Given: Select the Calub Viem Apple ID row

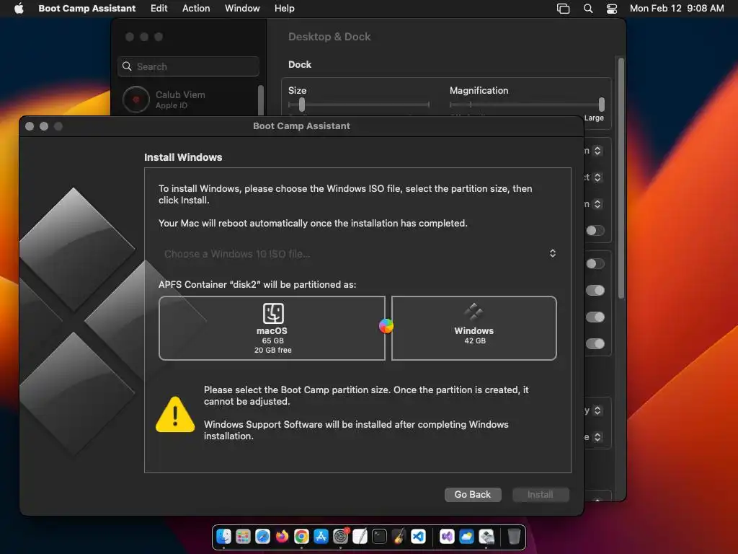Looking at the screenshot, I should click(187, 100).
